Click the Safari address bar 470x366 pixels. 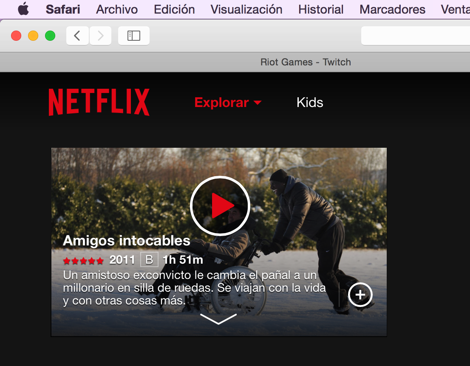coord(416,36)
